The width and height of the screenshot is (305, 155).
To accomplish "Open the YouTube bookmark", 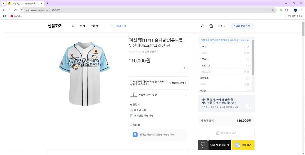I will [x=16, y=16].
